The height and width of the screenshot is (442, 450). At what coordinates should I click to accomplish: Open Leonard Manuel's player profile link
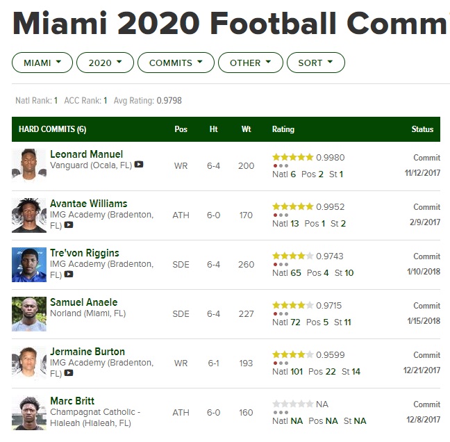click(86, 154)
